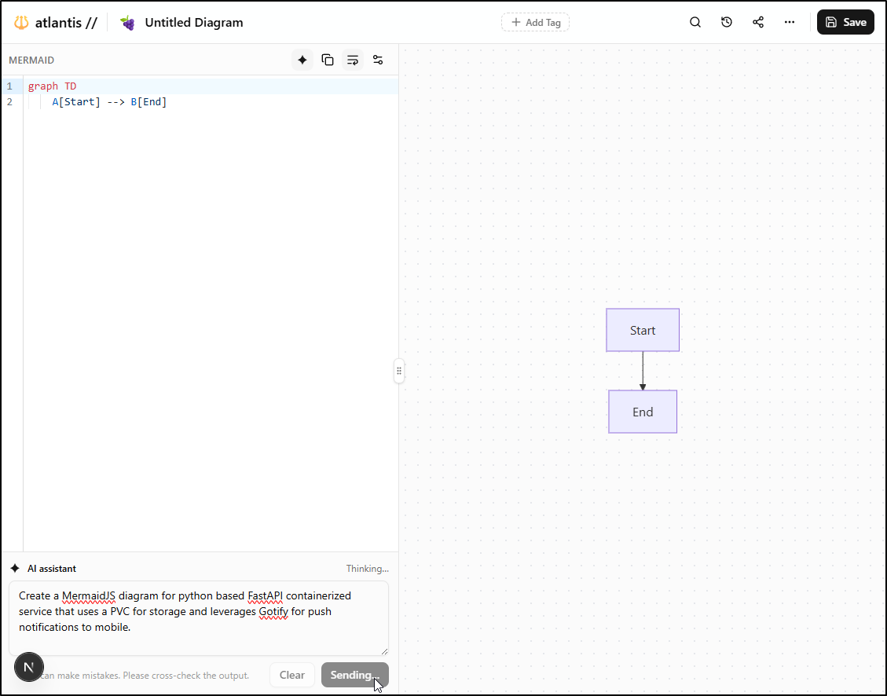The height and width of the screenshot is (696, 887).
Task: Click the panel divider drag handle
Action: coord(399,371)
